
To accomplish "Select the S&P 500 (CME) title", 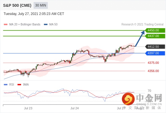I will (17, 5).
